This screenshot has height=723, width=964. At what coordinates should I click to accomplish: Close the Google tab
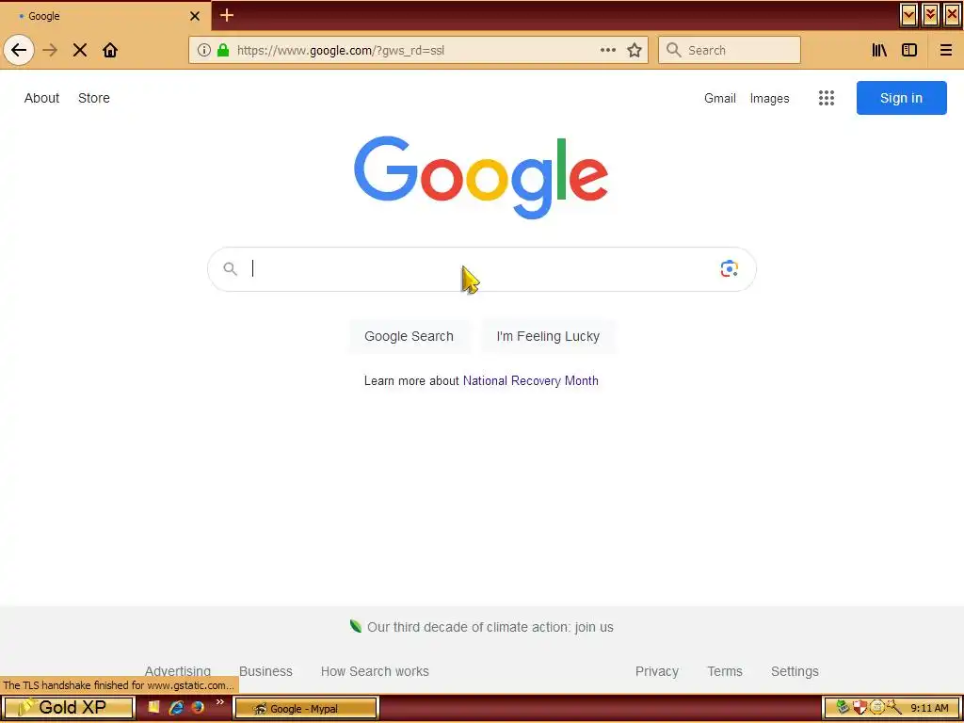point(195,16)
